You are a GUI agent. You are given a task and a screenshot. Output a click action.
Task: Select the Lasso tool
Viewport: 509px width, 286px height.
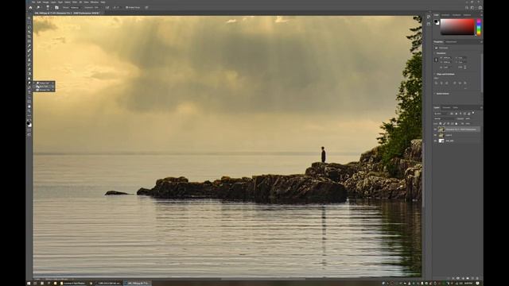click(29, 28)
